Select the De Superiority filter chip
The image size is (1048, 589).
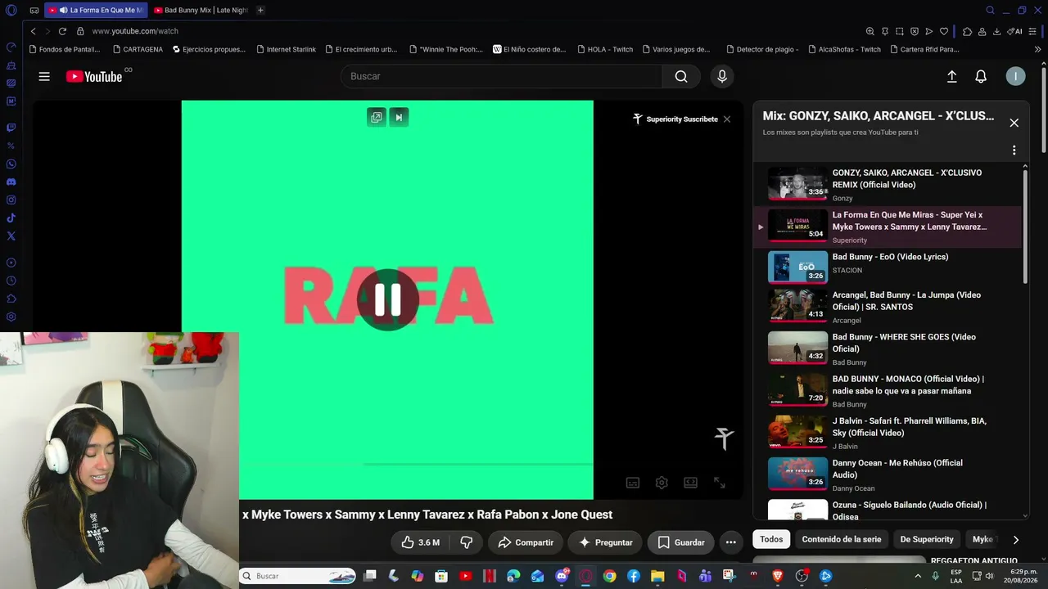[927, 539]
